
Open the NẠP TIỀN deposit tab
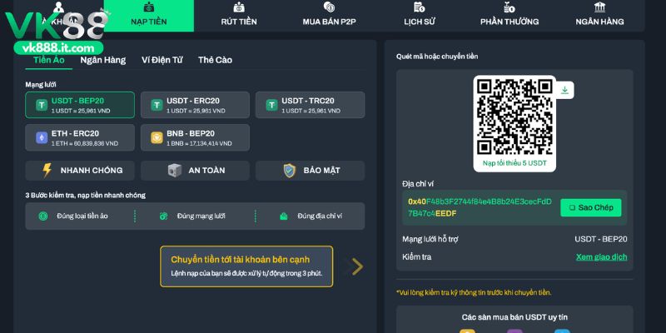(149, 16)
